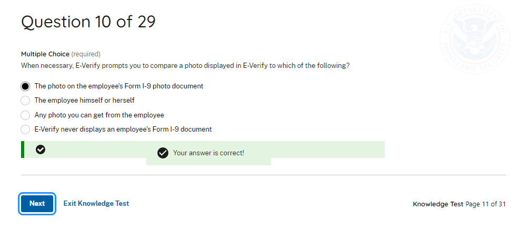Click the "Multiple Choice" bold label
The width and height of the screenshot is (520, 229).
click(x=45, y=54)
